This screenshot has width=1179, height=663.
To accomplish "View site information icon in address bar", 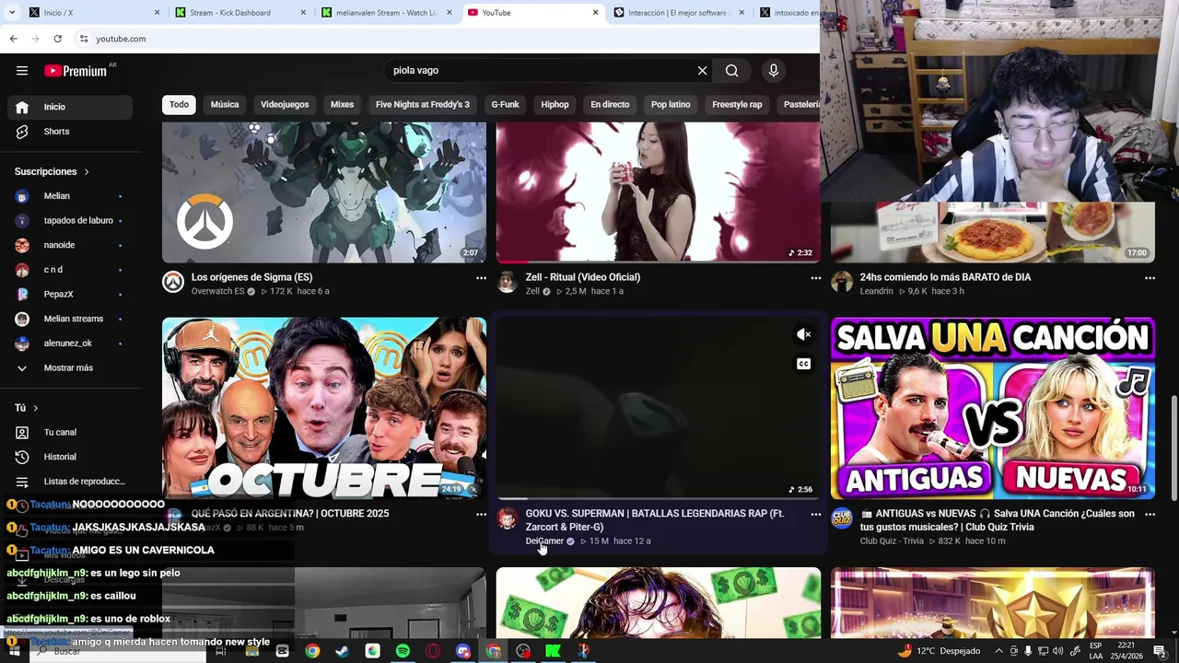I will (x=84, y=39).
